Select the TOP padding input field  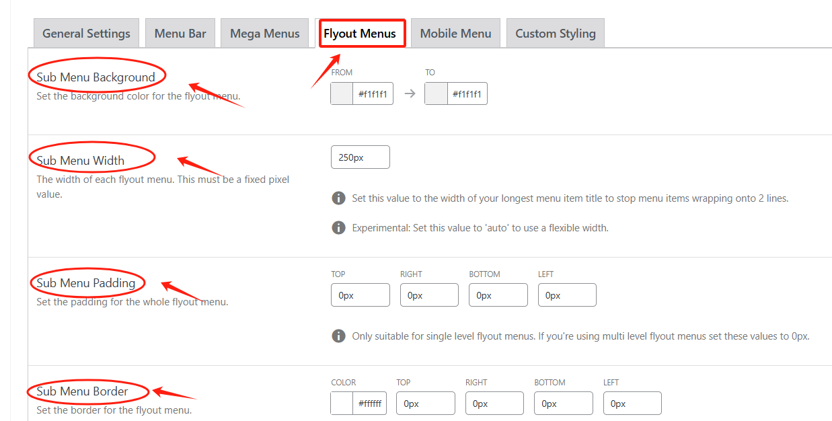tap(360, 295)
